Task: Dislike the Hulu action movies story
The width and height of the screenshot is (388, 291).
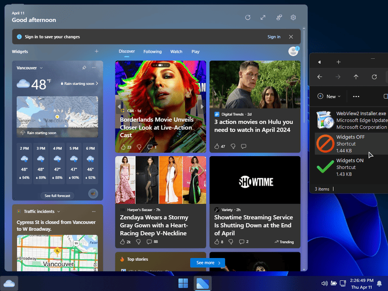Action: 233,146
